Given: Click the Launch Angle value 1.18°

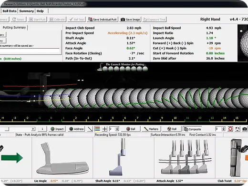Looking at the screenshot, I should (211, 38).
